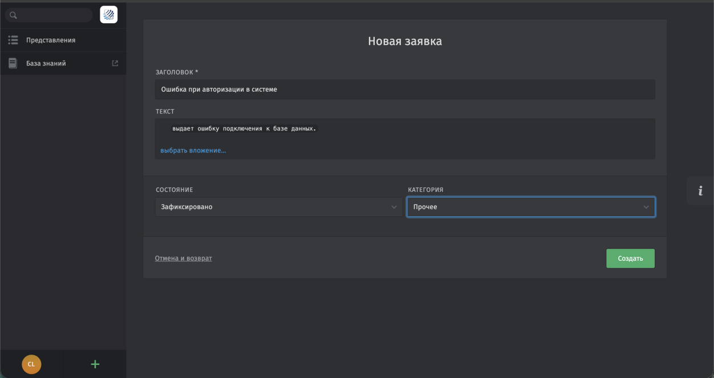Expand the Категория dropdown arrow
This screenshot has height=378, width=714.
(x=646, y=207)
